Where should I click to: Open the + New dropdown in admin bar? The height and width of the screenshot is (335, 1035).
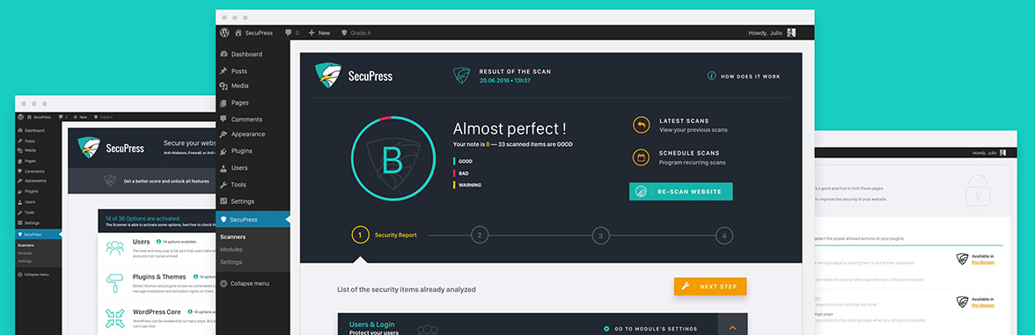[x=319, y=33]
